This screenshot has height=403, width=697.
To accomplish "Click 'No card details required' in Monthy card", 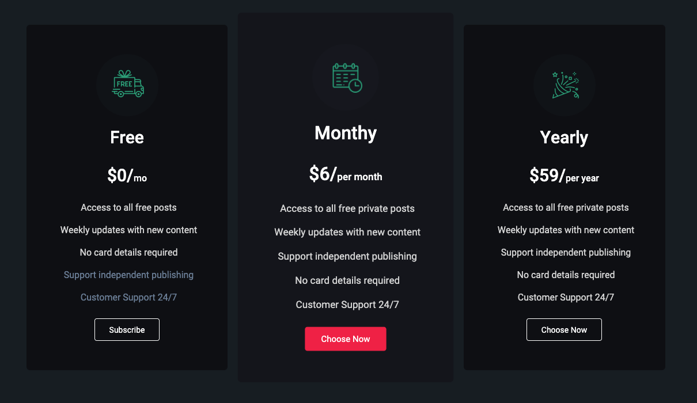I will (347, 280).
